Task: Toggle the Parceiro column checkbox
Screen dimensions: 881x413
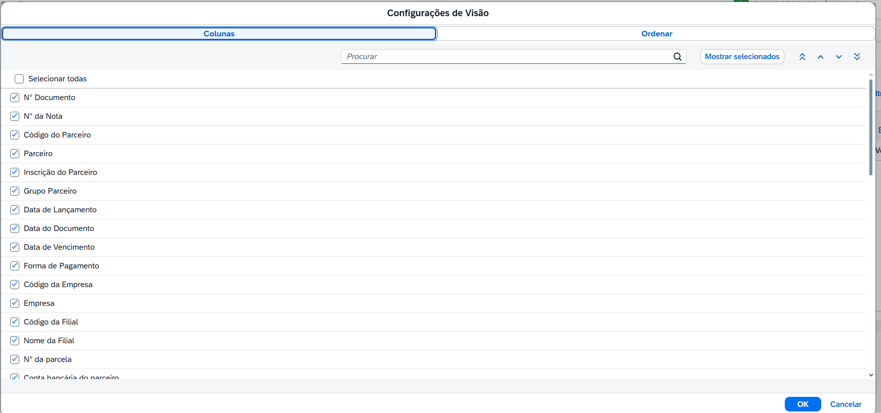Action: pyautogui.click(x=15, y=154)
